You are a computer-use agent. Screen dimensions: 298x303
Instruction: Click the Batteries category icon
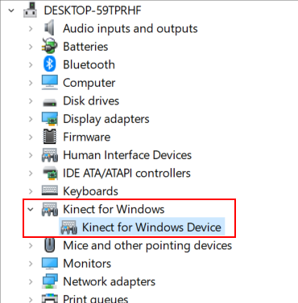pos(50,47)
